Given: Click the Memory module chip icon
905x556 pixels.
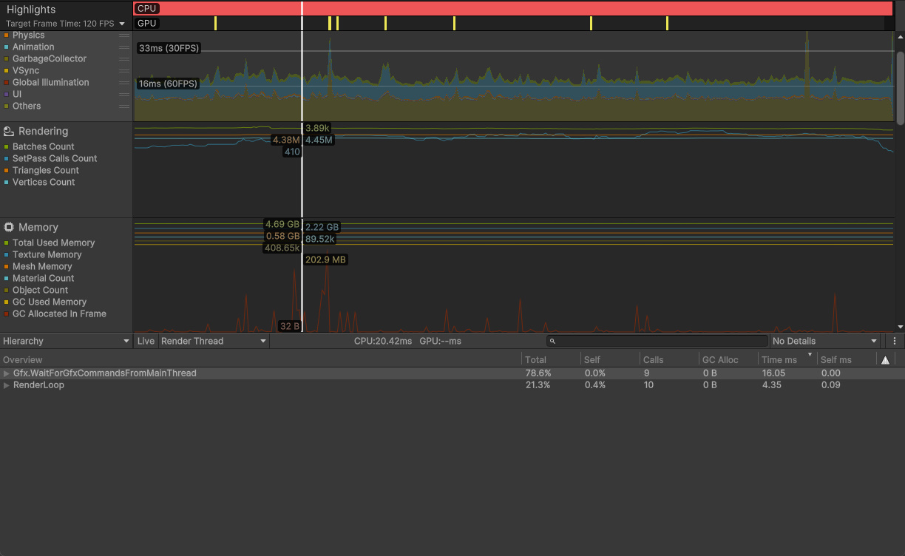Looking at the screenshot, I should [x=9, y=227].
